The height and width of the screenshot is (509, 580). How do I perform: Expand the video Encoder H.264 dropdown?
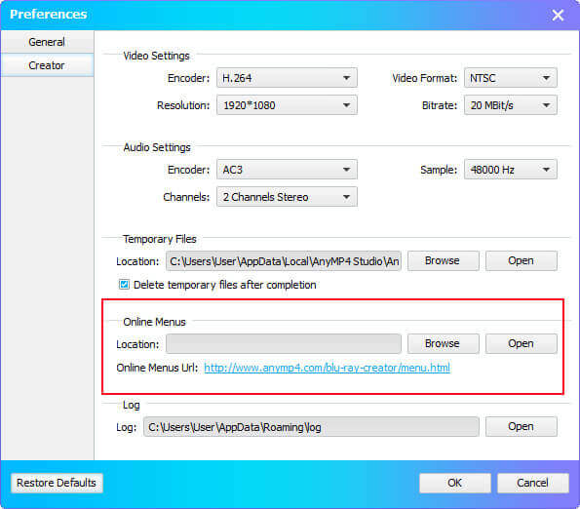pyautogui.click(x=287, y=78)
